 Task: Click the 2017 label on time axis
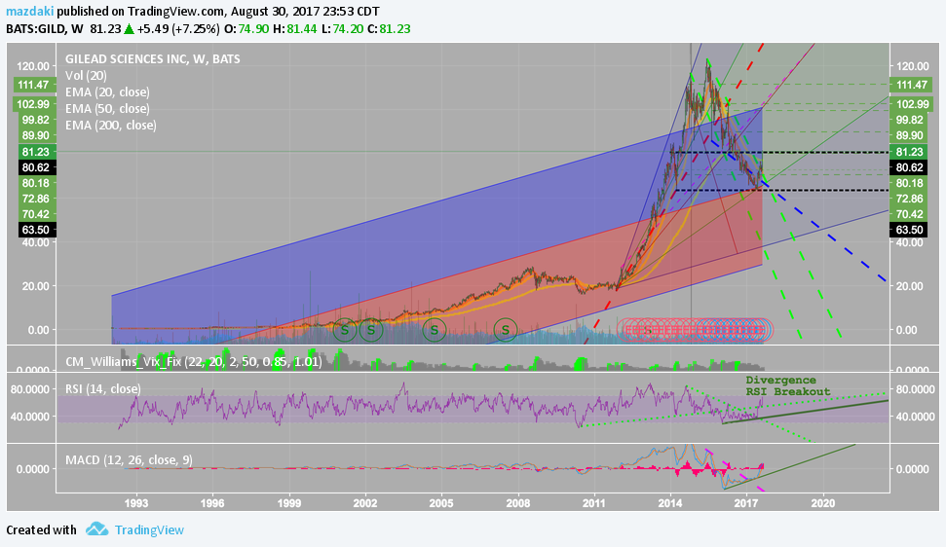click(x=747, y=503)
